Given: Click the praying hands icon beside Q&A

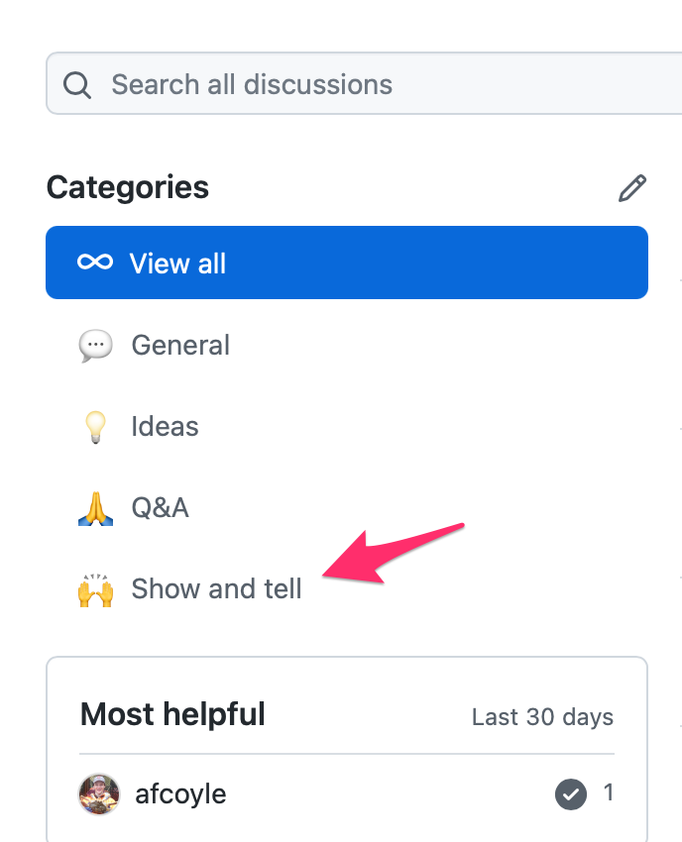Looking at the screenshot, I should (x=96, y=508).
